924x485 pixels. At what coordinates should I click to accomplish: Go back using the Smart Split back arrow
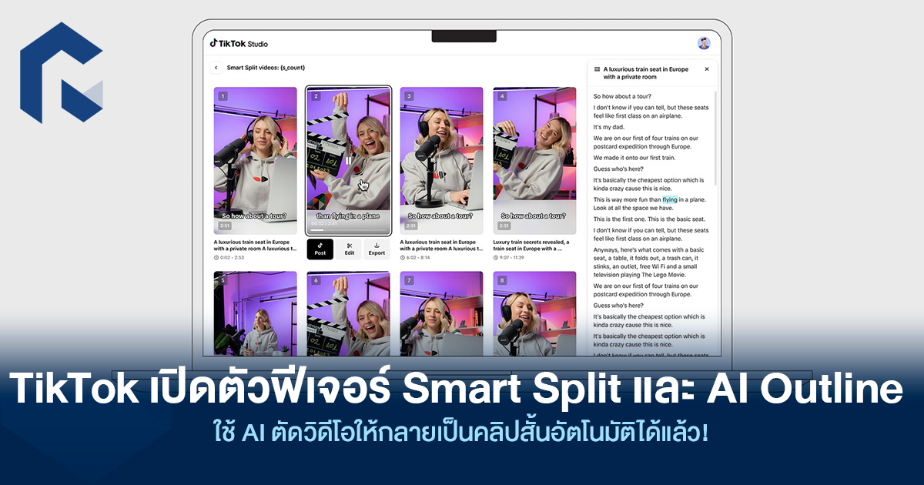(x=216, y=68)
